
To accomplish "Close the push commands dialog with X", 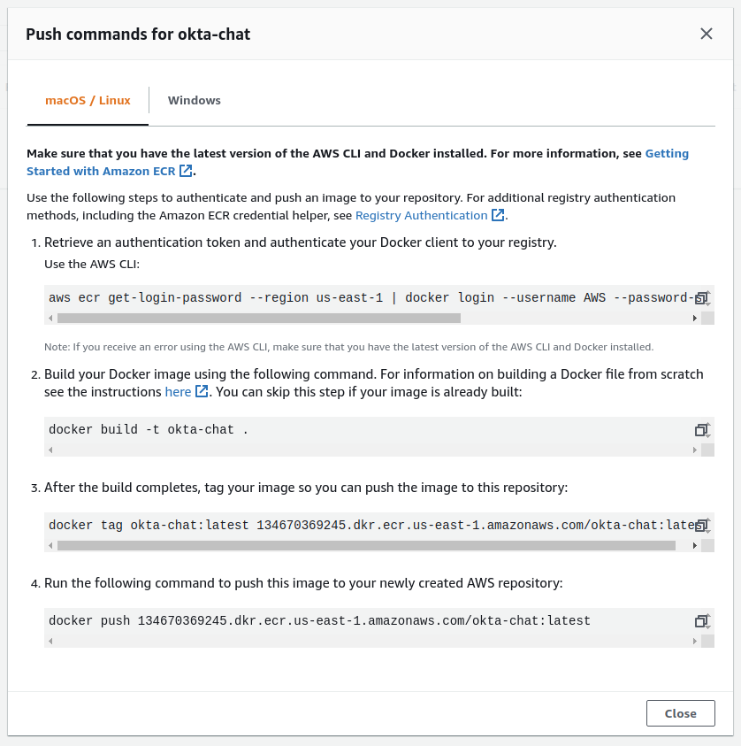I will tap(707, 34).
